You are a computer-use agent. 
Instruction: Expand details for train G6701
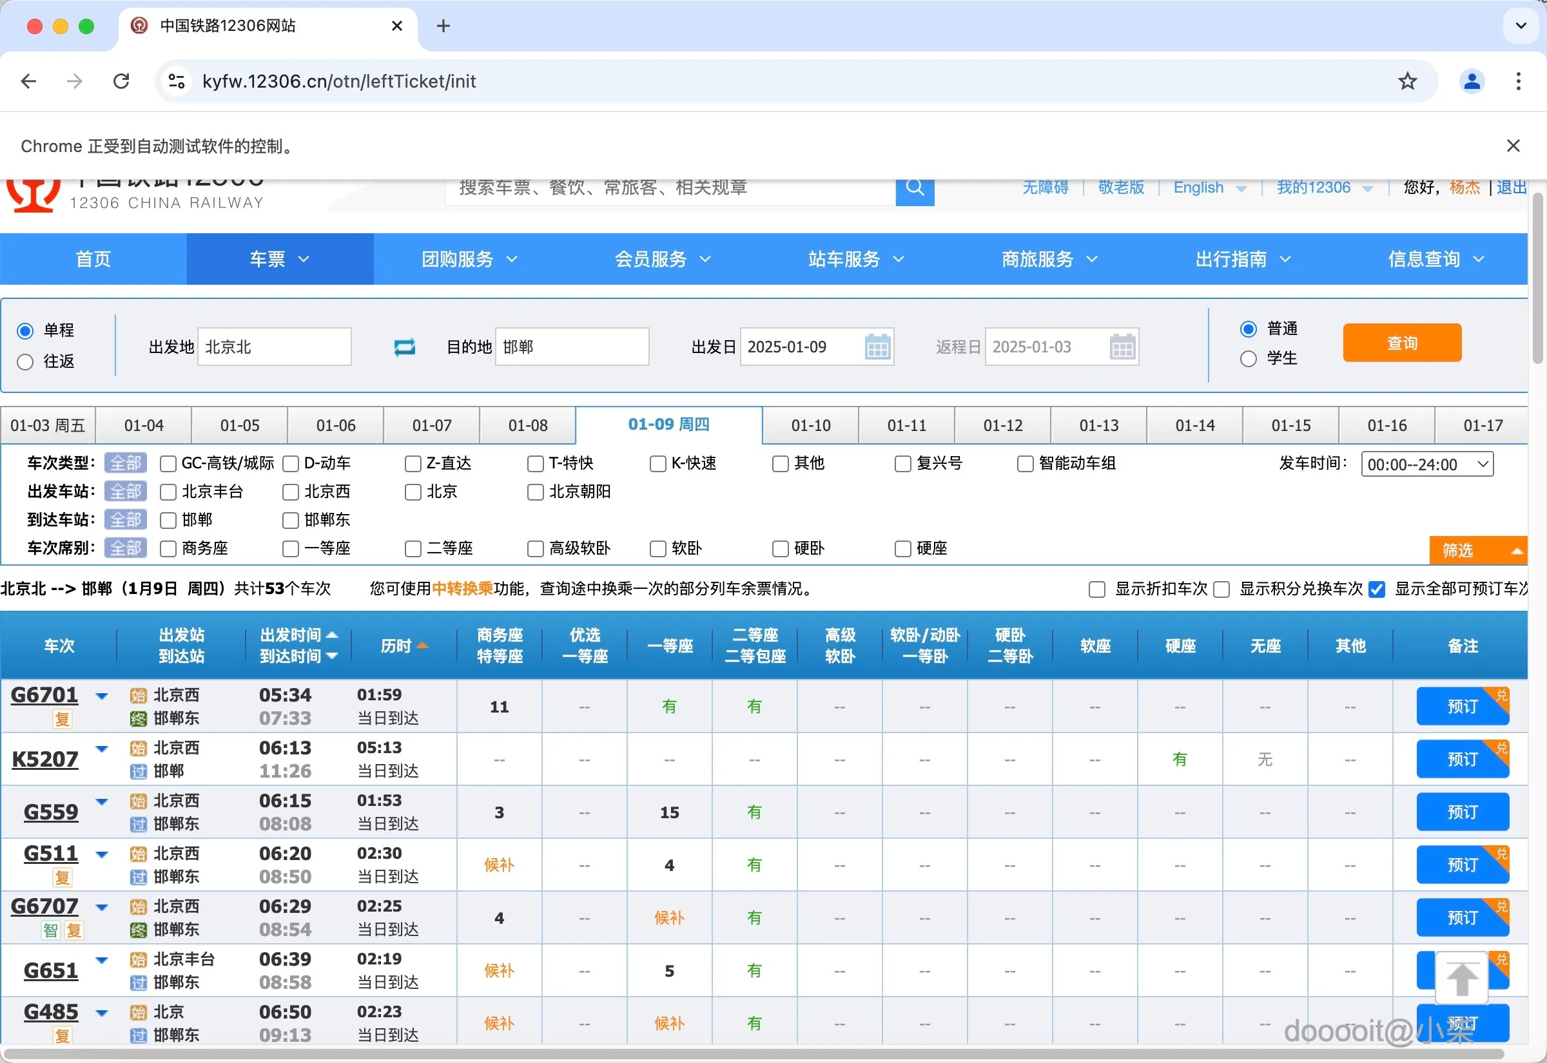click(102, 695)
